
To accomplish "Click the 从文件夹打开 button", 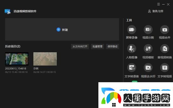I will click(80, 46).
